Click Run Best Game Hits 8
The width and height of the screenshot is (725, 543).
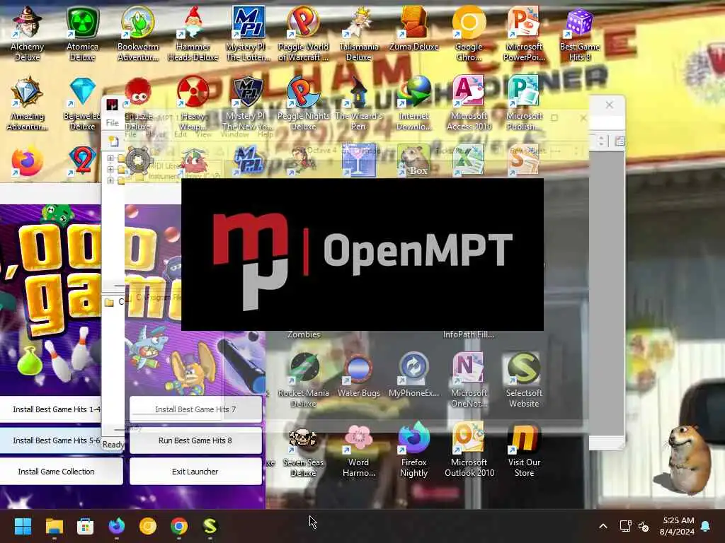click(195, 440)
